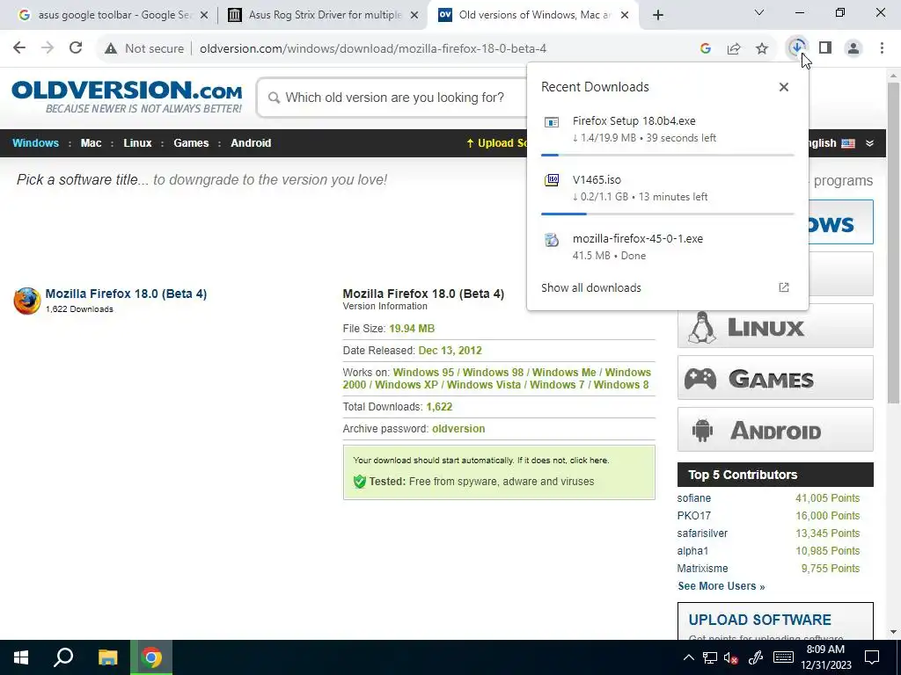The image size is (901, 675).
Task: Click the Google icon in address bar
Action: point(706,49)
